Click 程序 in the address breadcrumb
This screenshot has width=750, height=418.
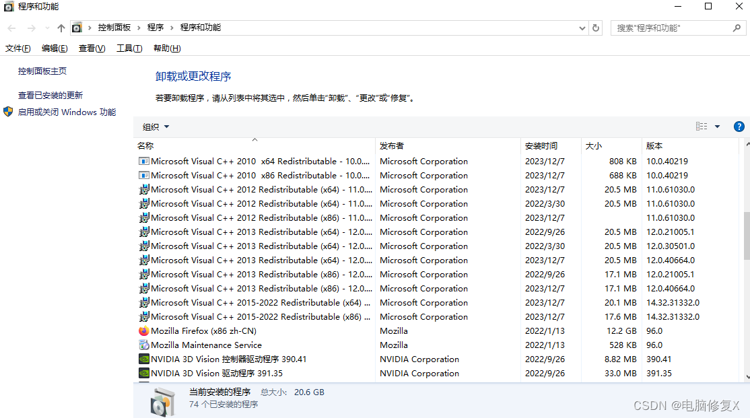coord(156,28)
